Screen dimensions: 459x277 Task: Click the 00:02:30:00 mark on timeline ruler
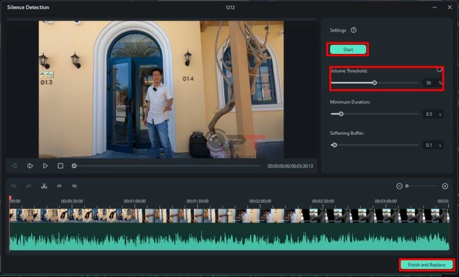(323, 201)
